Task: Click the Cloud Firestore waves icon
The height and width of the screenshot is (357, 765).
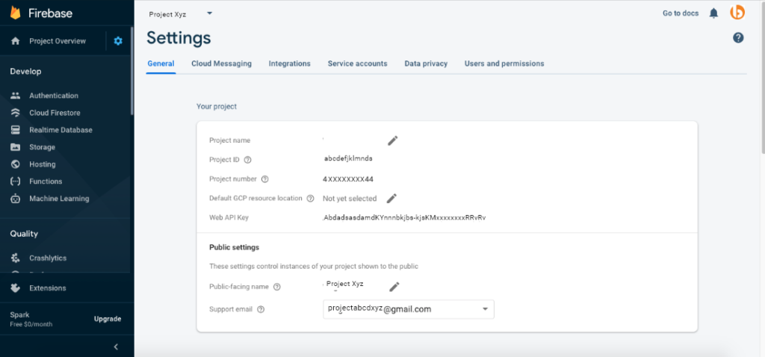Action: pos(15,113)
